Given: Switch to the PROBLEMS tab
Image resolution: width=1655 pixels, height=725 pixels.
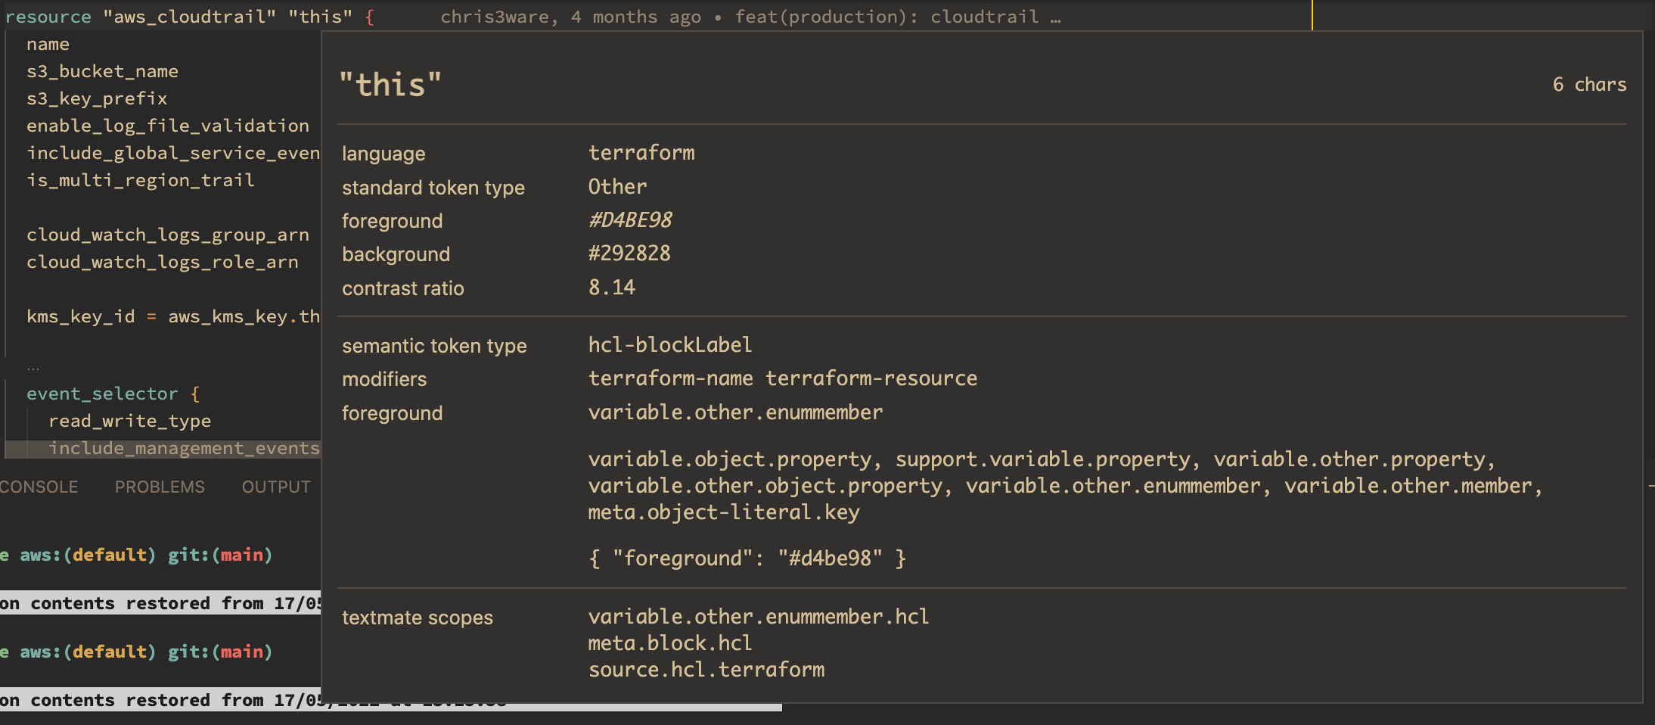Looking at the screenshot, I should point(160,487).
